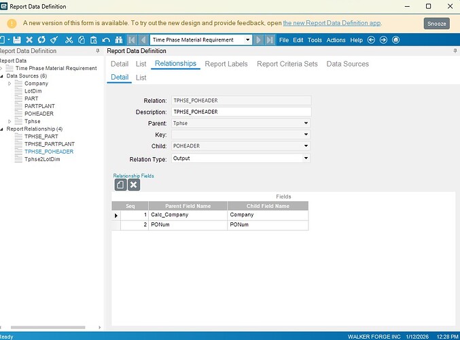Add a new Relationship Fields row
Viewport: 460px width, 340px height.
pyautogui.click(x=120, y=184)
